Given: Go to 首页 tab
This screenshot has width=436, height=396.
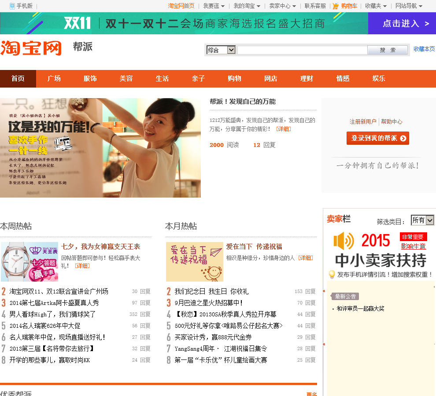Looking at the screenshot, I should [18, 79].
